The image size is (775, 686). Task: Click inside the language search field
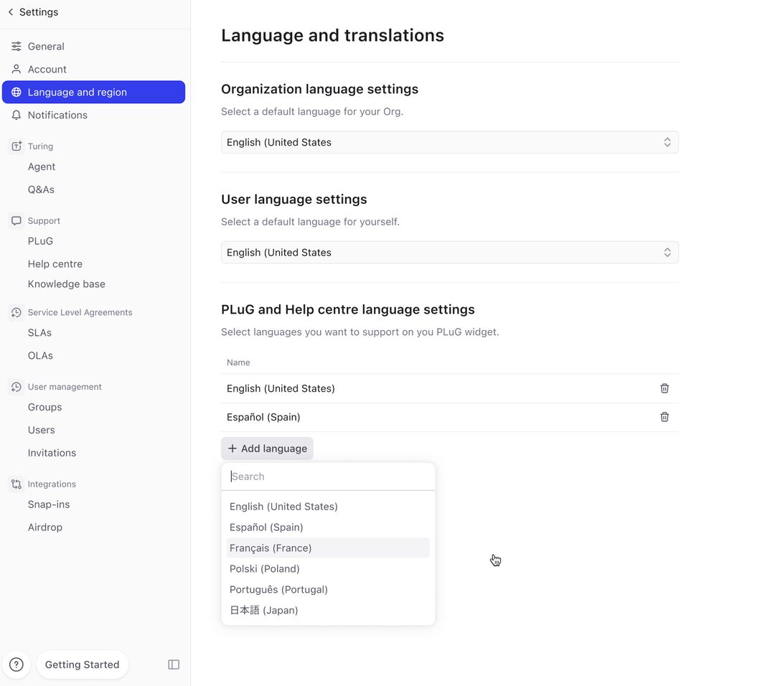point(328,476)
